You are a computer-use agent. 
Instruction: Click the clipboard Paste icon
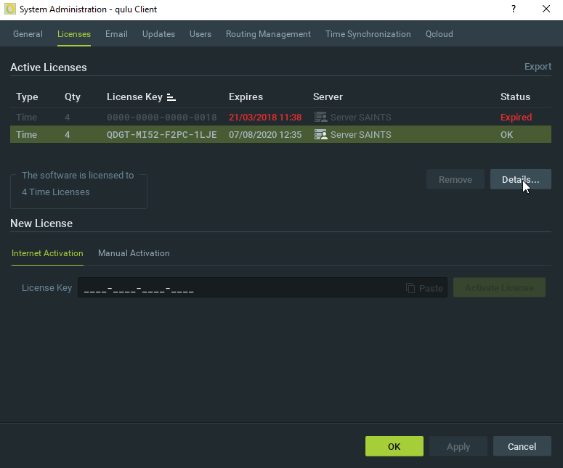tap(410, 288)
